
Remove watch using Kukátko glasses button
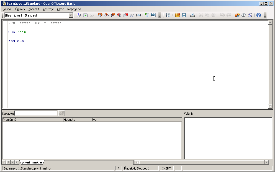(x=61, y=113)
